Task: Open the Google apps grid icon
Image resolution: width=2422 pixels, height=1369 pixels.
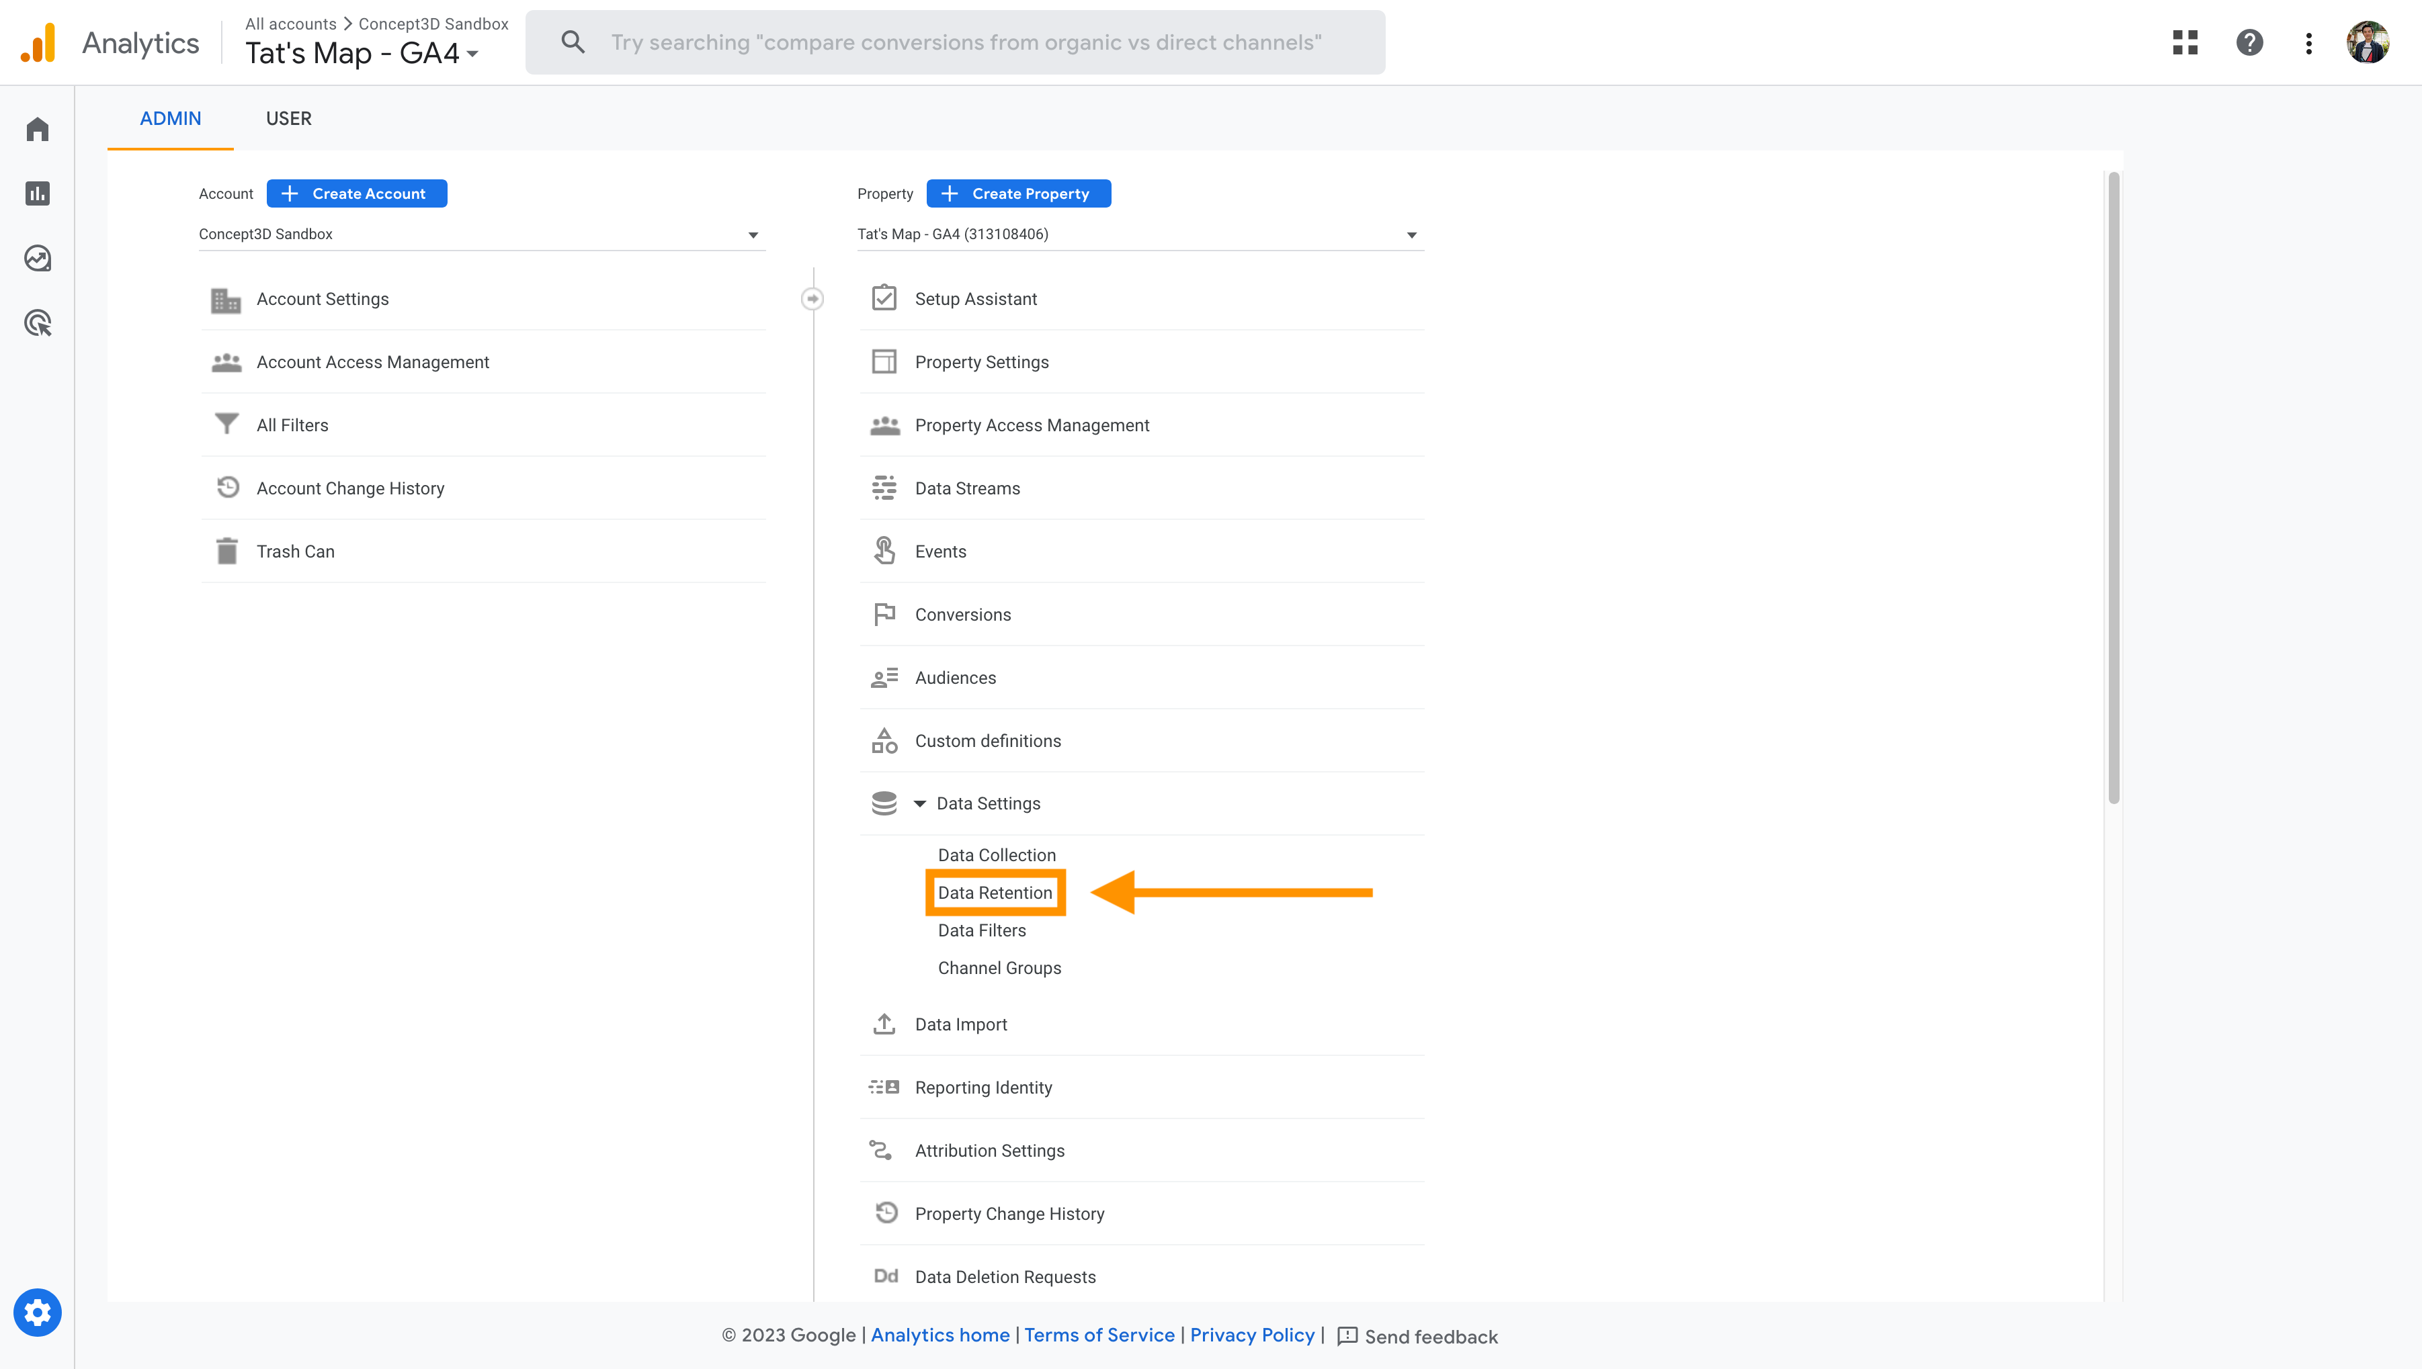Action: coord(2184,42)
